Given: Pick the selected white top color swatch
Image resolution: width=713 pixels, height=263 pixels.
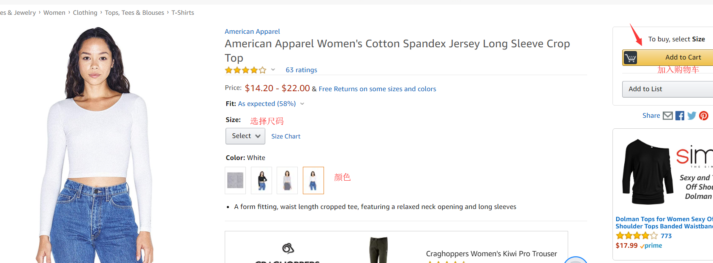Looking at the screenshot, I should pyautogui.click(x=313, y=180).
